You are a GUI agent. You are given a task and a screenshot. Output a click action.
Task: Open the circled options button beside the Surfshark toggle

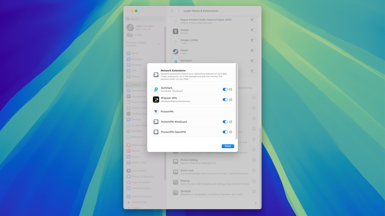pyautogui.click(x=231, y=90)
